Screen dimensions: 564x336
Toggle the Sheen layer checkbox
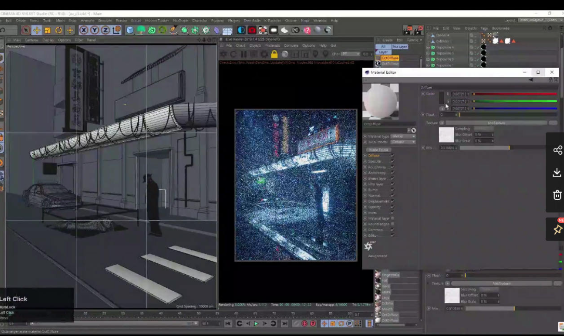click(x=392, y=179)
